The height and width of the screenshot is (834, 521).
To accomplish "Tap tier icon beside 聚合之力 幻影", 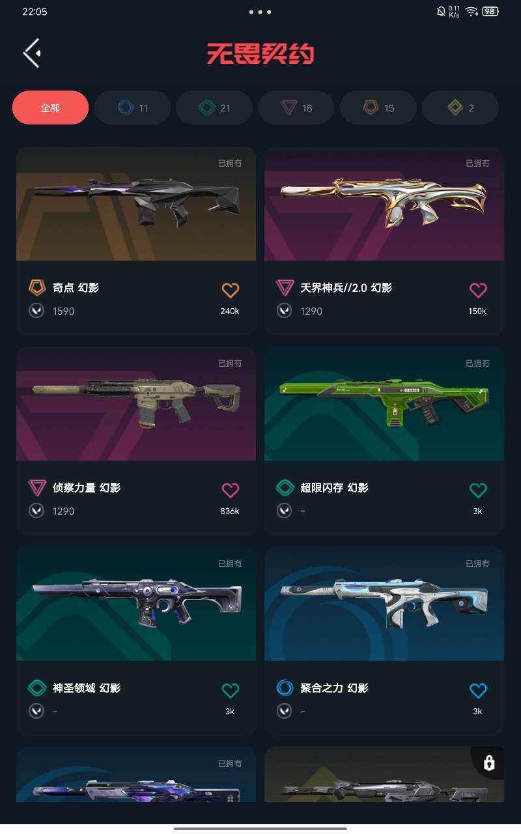I will (x=285, y=687).
